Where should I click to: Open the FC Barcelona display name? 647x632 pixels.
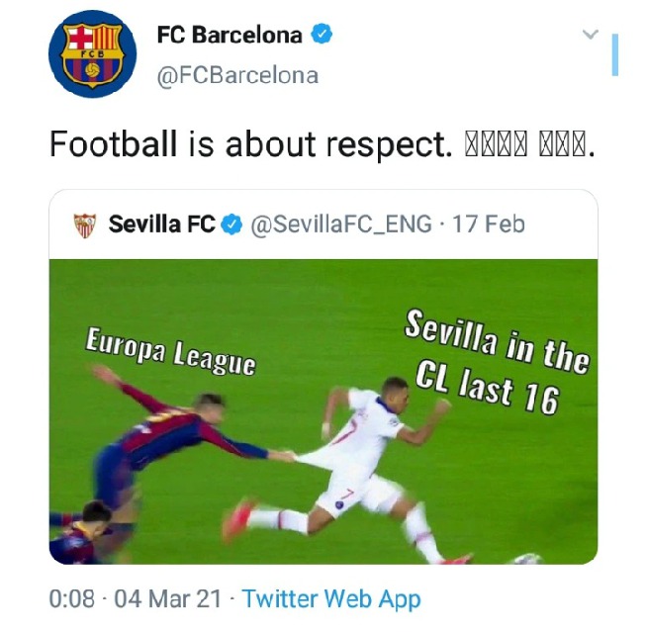coord(230,35)
